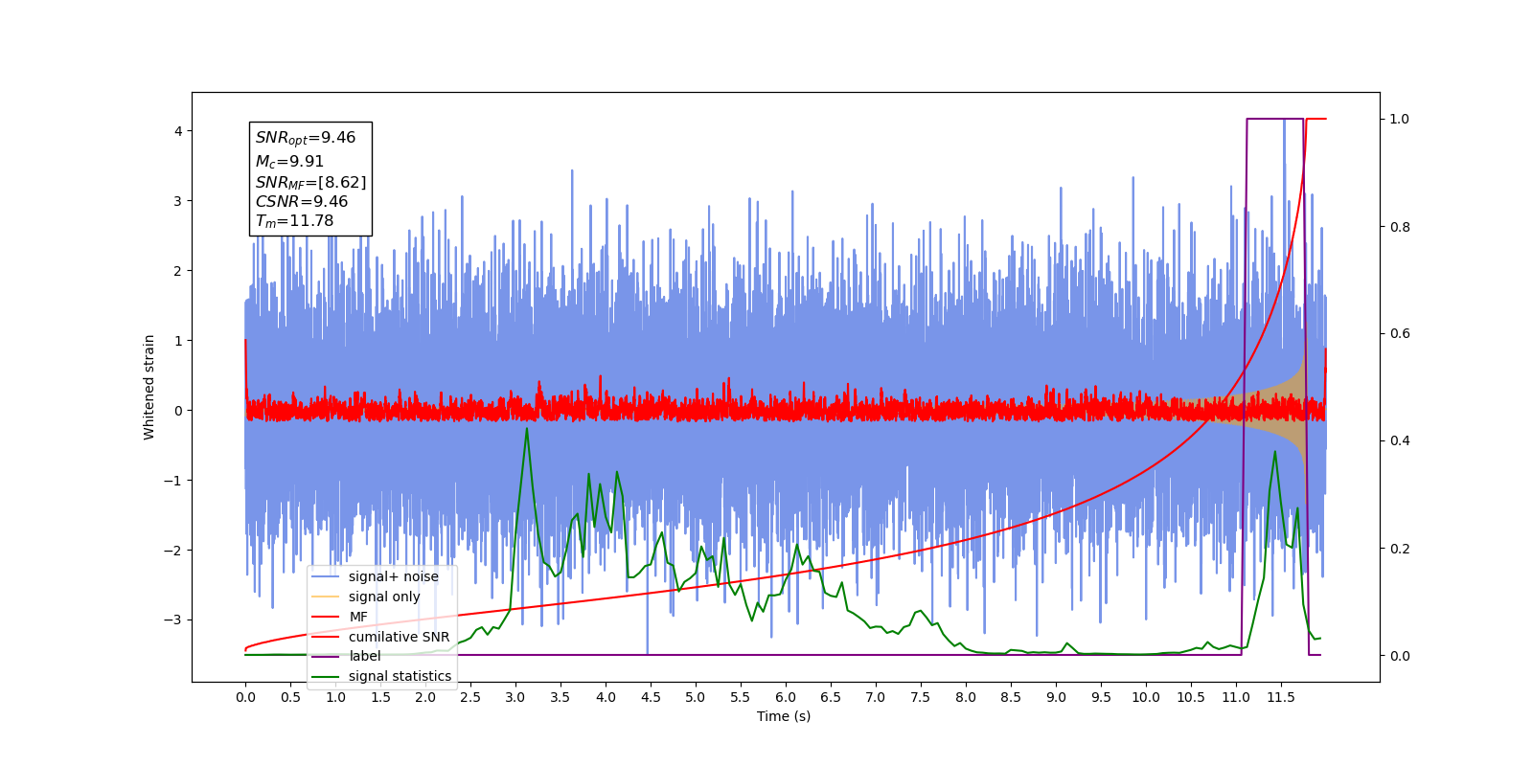Click the 'Time (s)' x-axis label

pyautogui.click(x=784, y=716)
